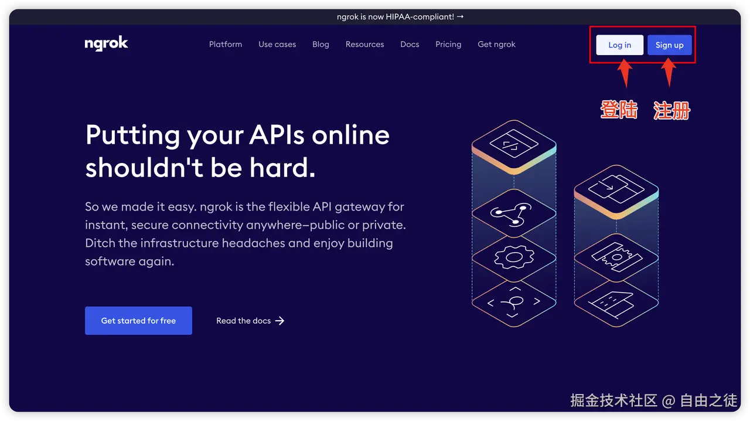Open the Resources menu
Viewport: 750px width, 421px height.
[364, 45]
